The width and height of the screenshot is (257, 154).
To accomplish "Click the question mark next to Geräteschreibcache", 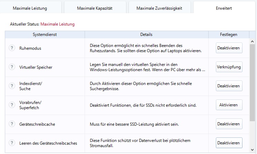I will click(x=12, y=124).
